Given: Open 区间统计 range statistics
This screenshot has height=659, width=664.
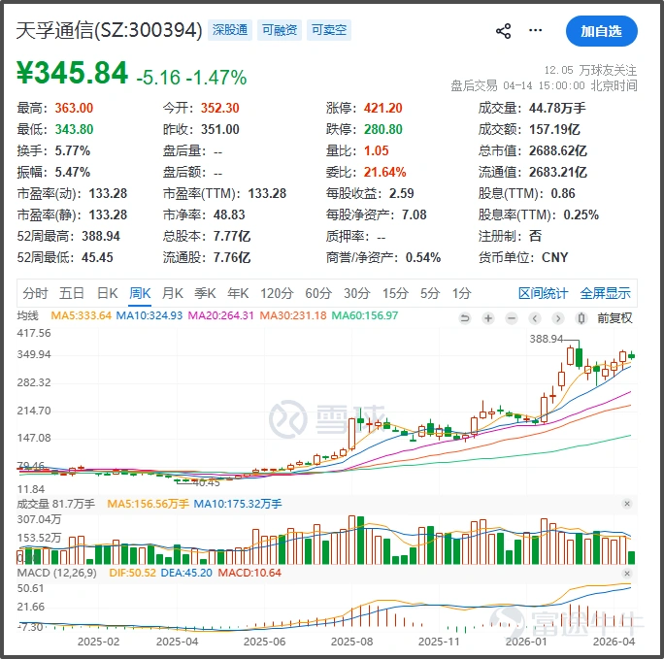Looking at the screenshot, I should [543, 293].
